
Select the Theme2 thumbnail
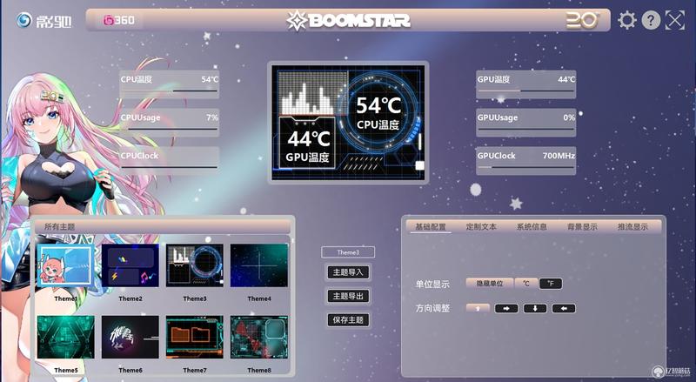130,265
